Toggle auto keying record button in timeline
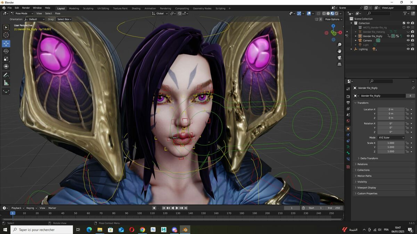The height and width of the screenshot is (234, 417). click(x=154, y=208)
